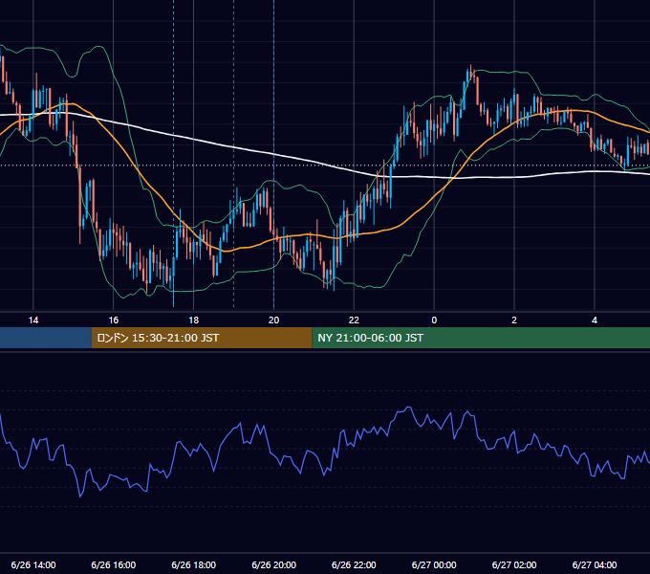
Task: Click the 16 hour label on the chart axis
Action: (113, 320)
